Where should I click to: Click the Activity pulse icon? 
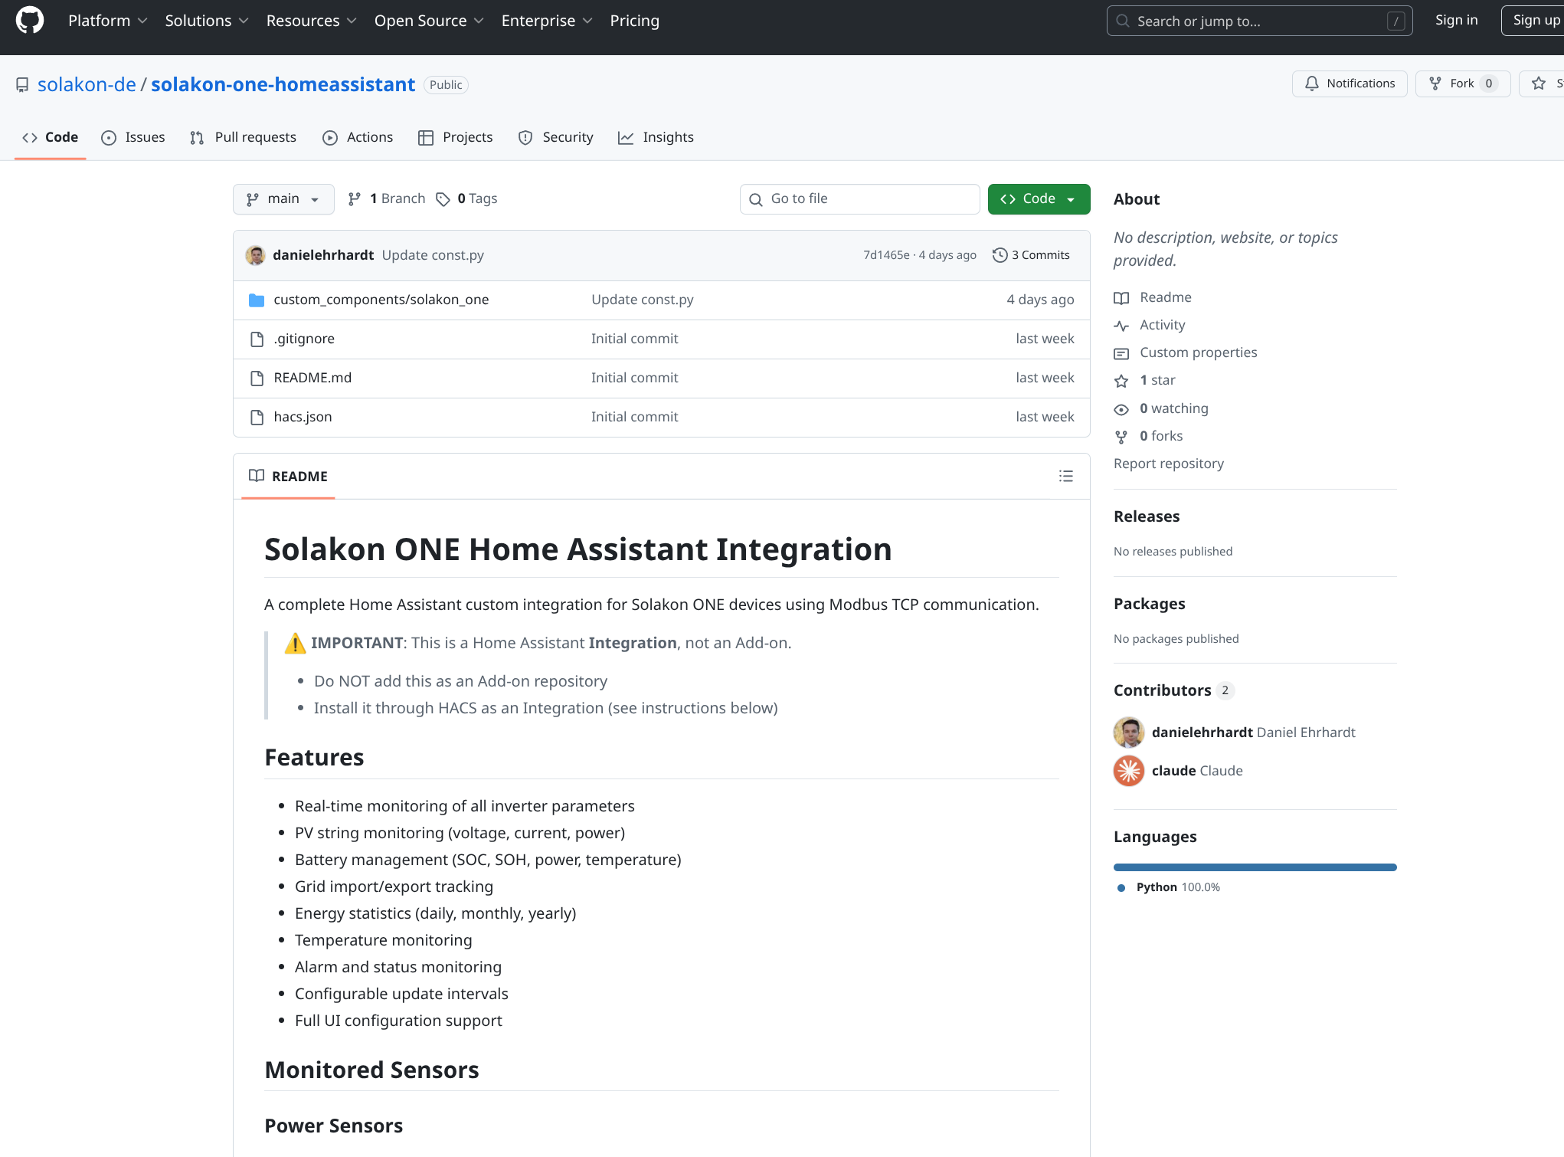[1121, 326]
